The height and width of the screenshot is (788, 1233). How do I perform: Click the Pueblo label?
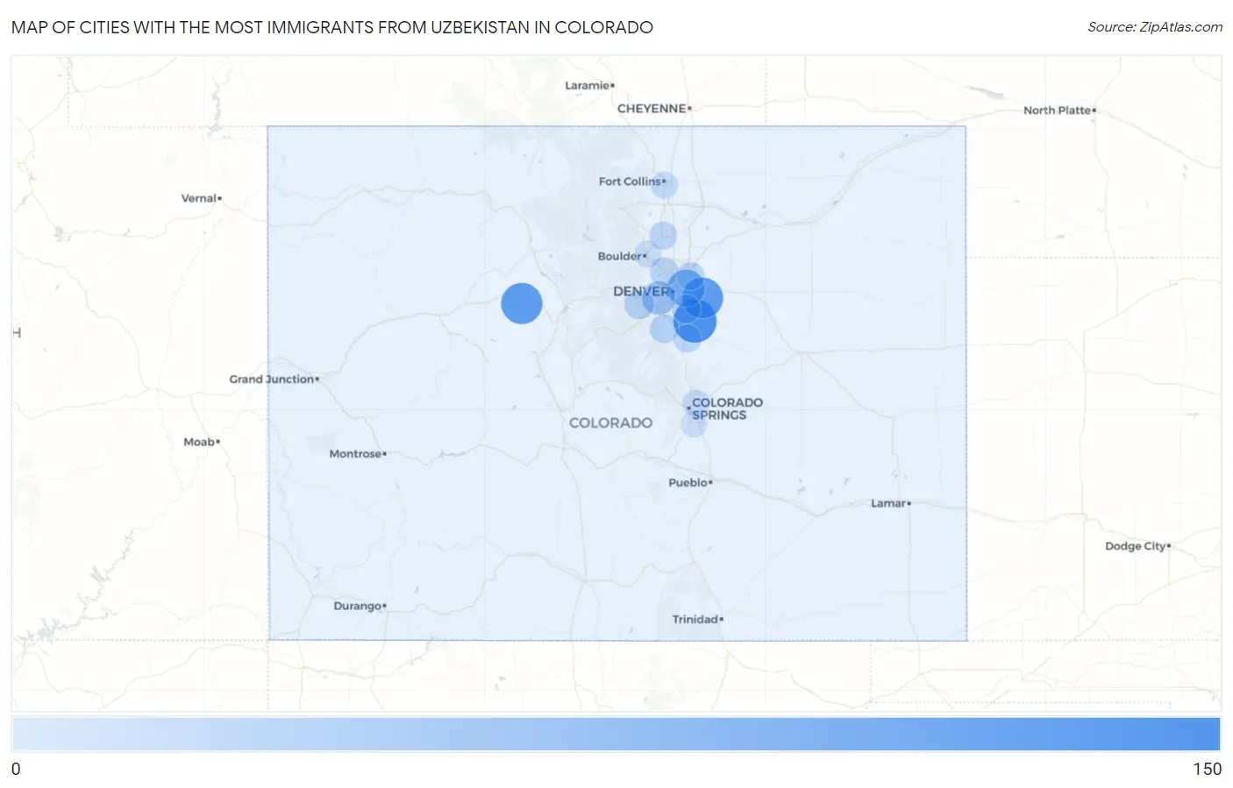tap(688, 482)
